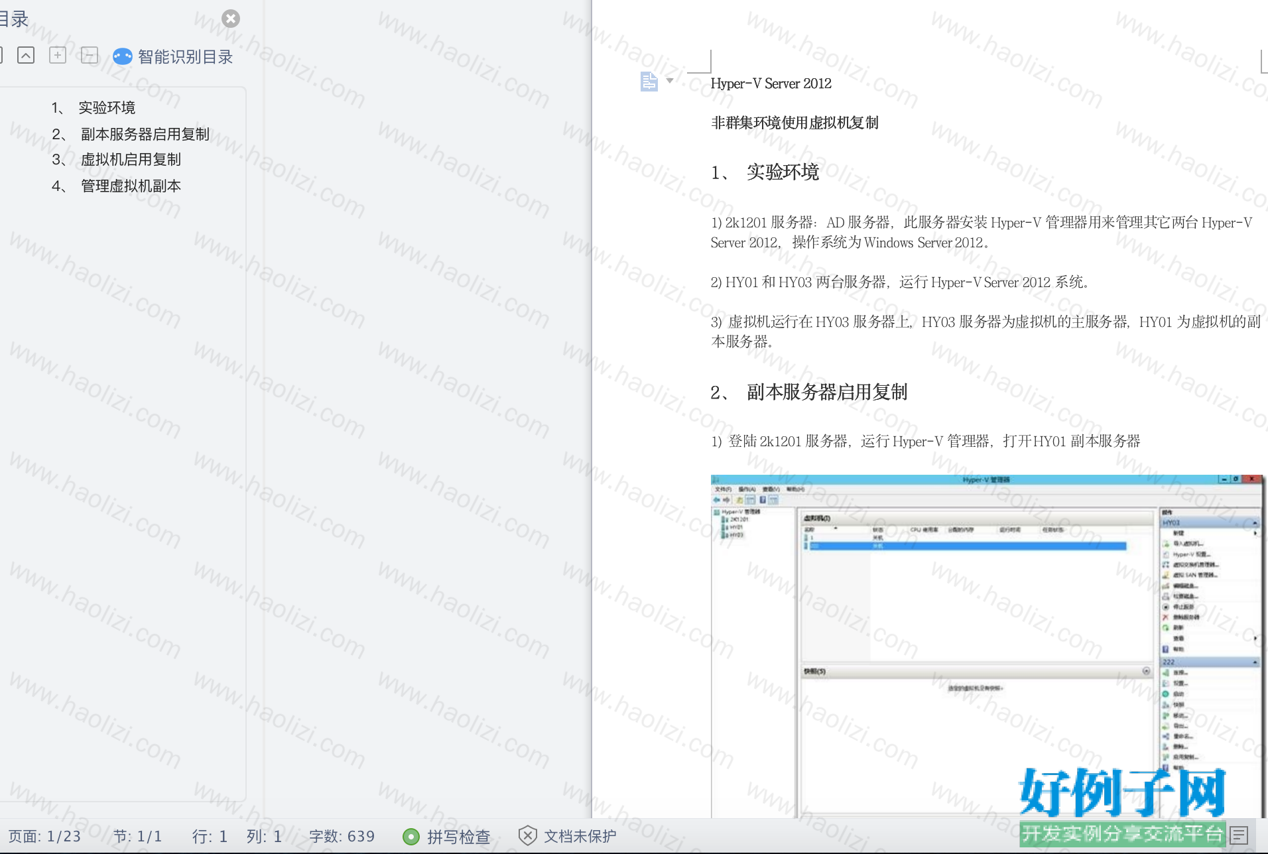Screen dimensions: 1268x854
Task: Run 智能识别目录 smart contents recognition
Action: coord(185,57)
